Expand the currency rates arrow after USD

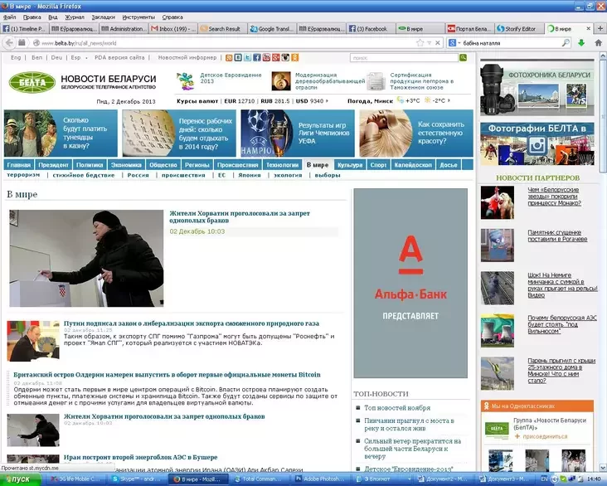tap(327, 100)
